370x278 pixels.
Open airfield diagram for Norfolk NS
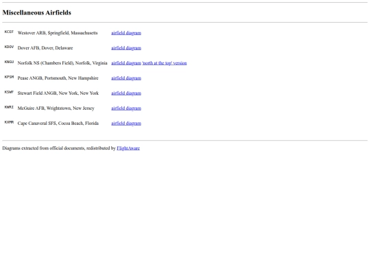126,63
